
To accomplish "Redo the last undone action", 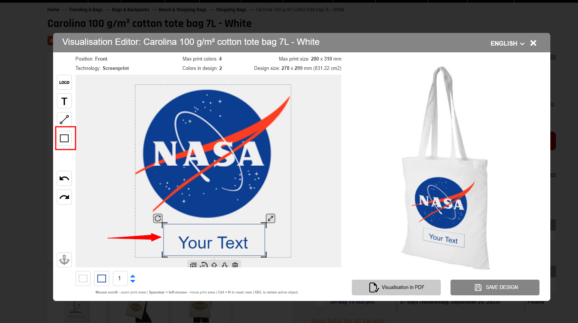I will pyautogui.click(x=64, y=197).
